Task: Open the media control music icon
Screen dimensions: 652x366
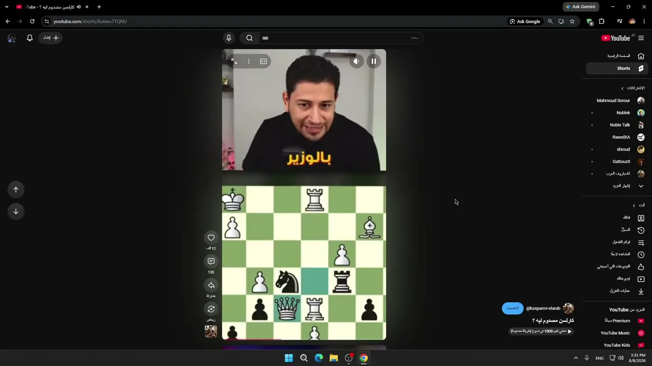Action: (x=619, y=21)
